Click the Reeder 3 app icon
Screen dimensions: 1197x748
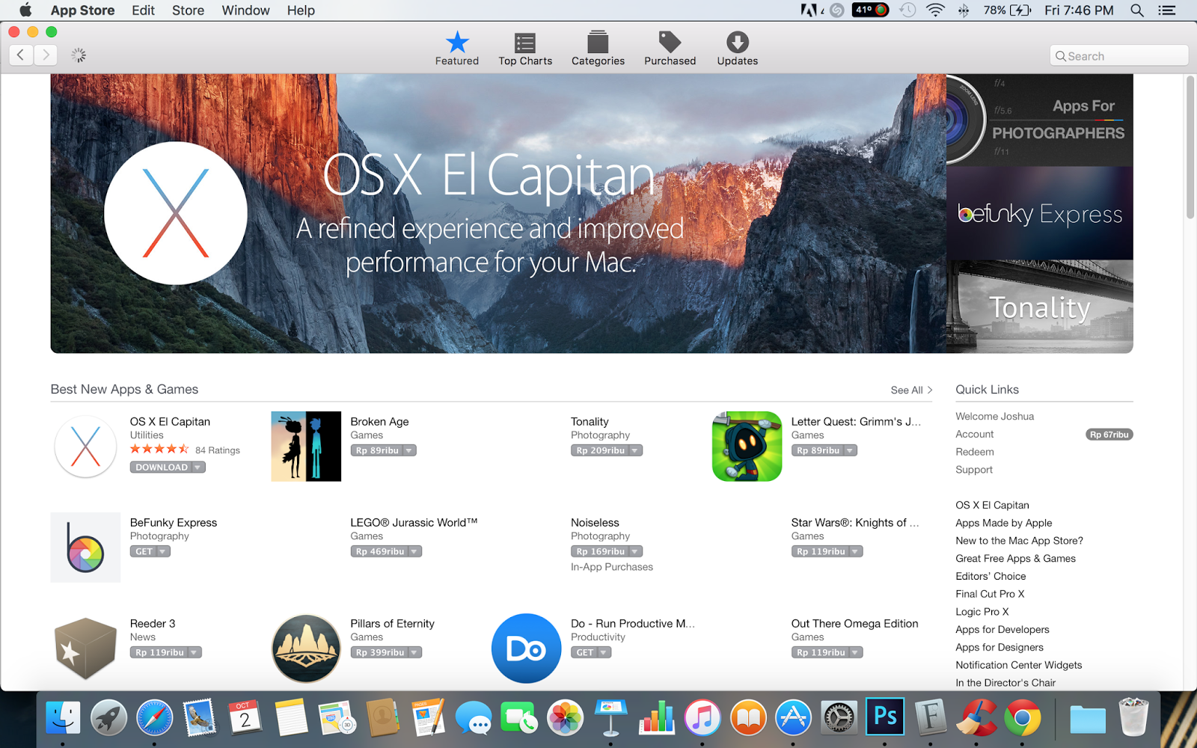click(x=85, y=649)
